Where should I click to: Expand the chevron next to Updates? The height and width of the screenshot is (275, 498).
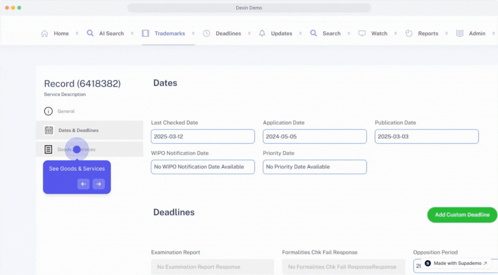tap(300, 33)
